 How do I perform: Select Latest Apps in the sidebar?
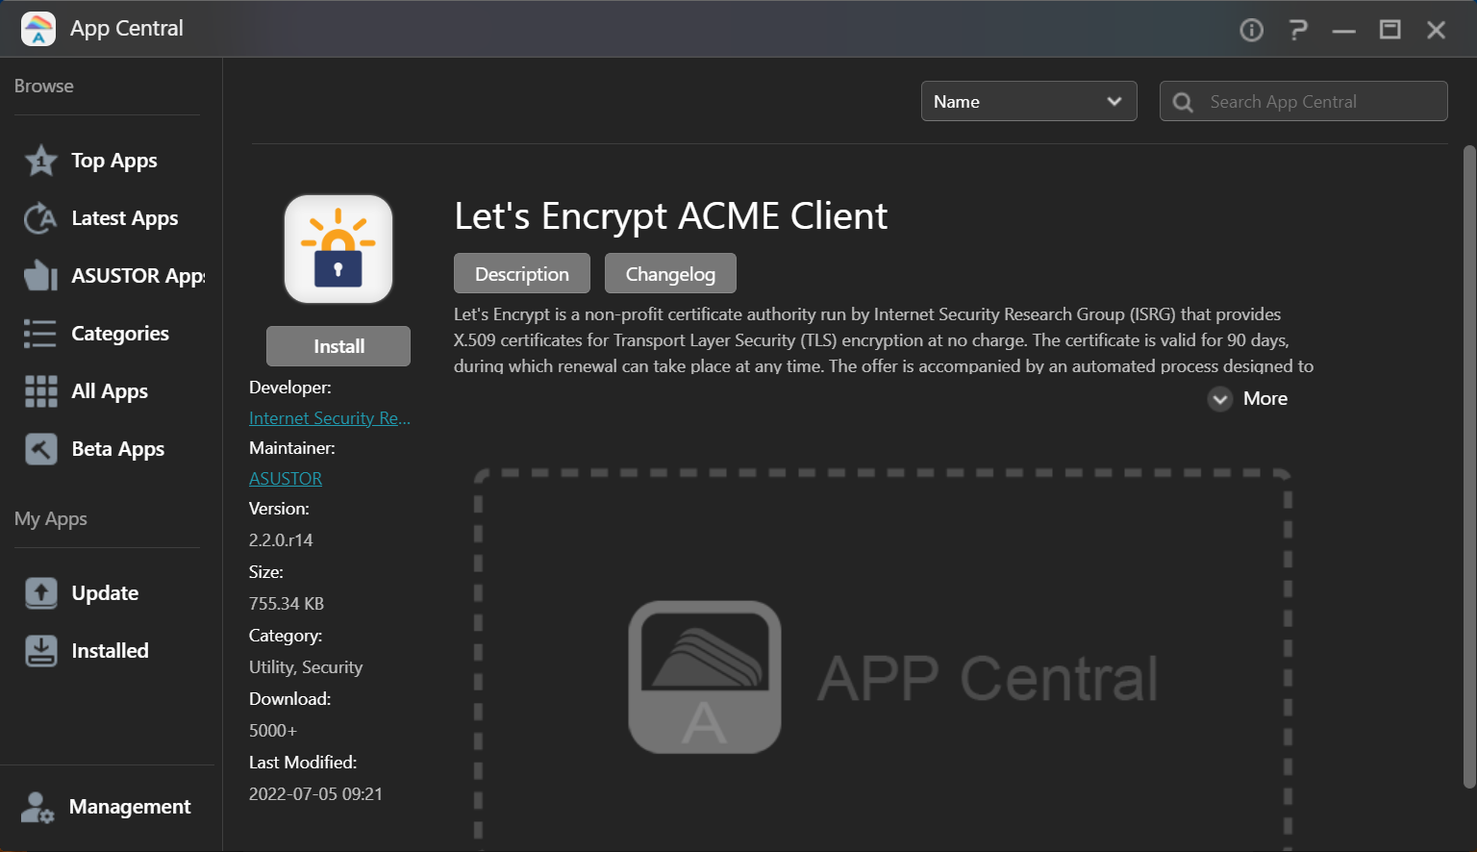125,218
